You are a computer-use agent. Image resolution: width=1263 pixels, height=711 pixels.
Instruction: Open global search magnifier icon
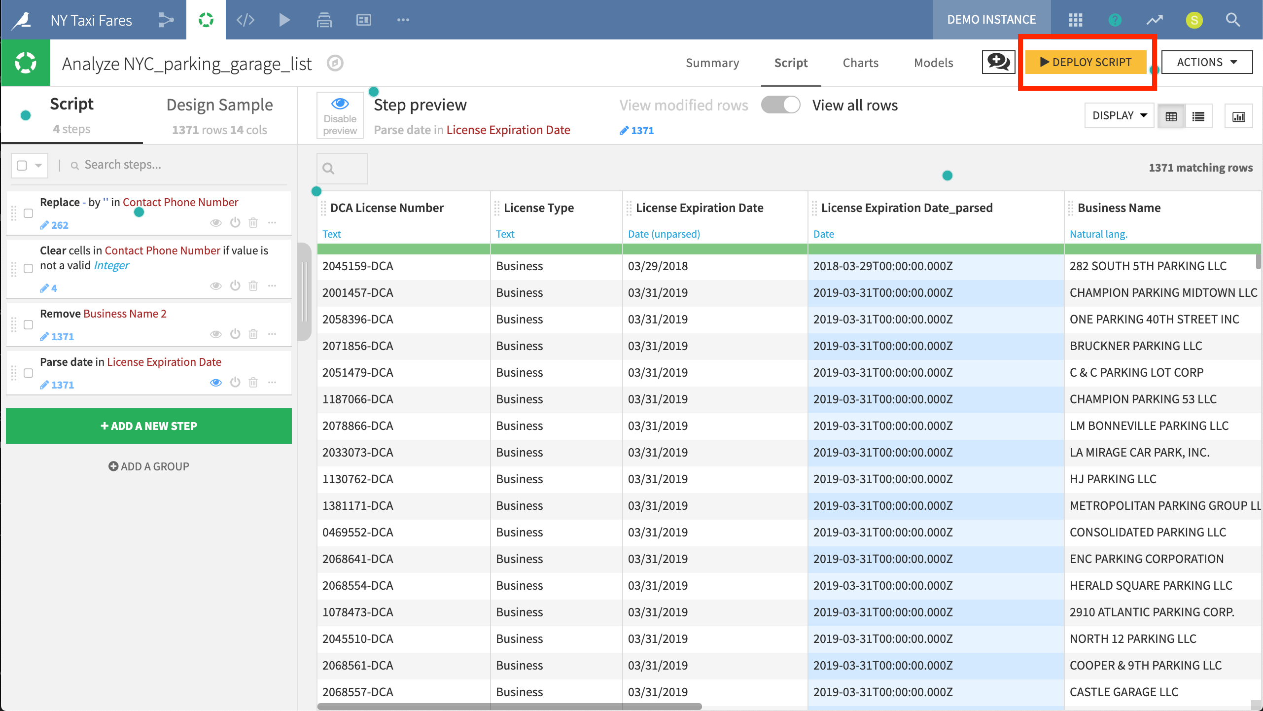[x=1233, y=20]
